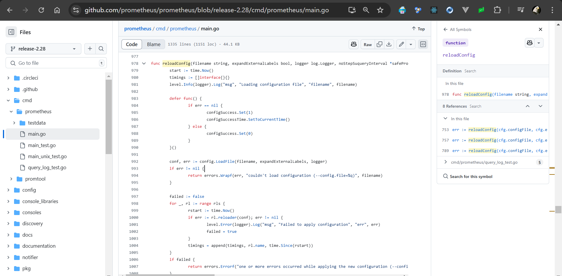Open Copilot symbol options dropdown arrow

click(539, 43)
